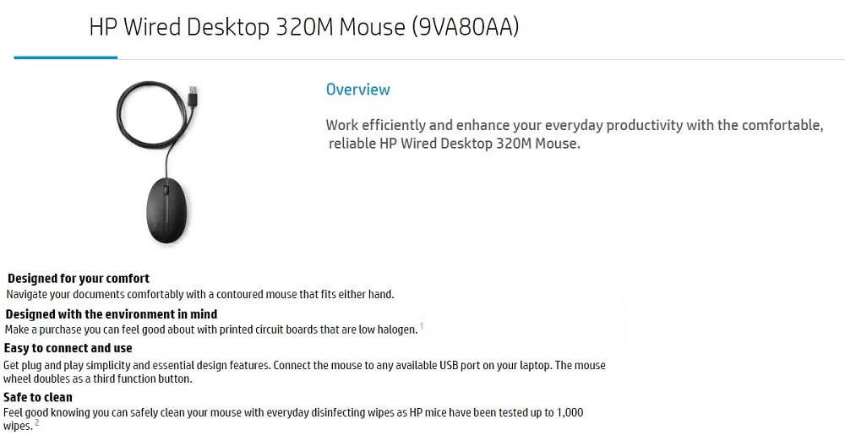Viewport: 845px width, 441px height.
Task: Click the product code 9VA80AA in title
Action: 466,26
